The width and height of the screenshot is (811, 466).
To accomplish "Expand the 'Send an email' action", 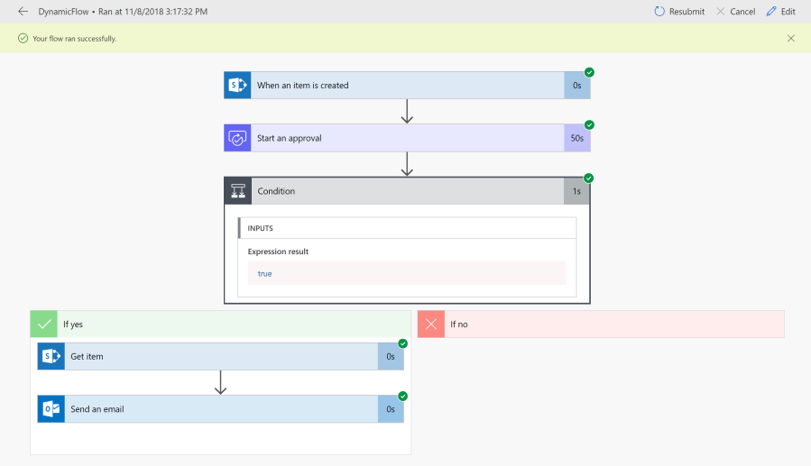I will coord(221,408).
